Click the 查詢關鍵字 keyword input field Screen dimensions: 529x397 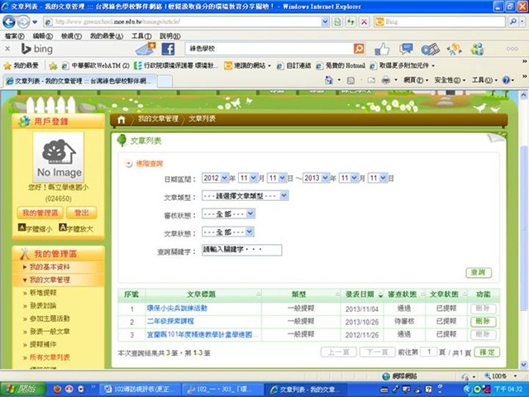tap(242, 250)
